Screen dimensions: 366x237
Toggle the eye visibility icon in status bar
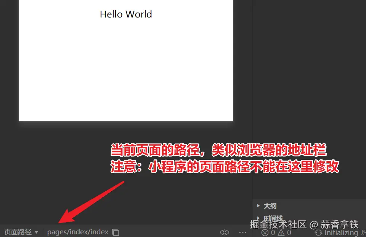coord(225,232)
